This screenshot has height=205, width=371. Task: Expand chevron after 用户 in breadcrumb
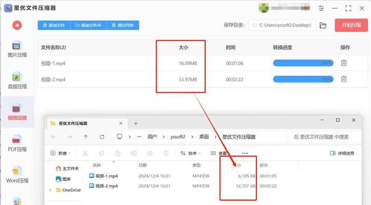coord(163,137)
